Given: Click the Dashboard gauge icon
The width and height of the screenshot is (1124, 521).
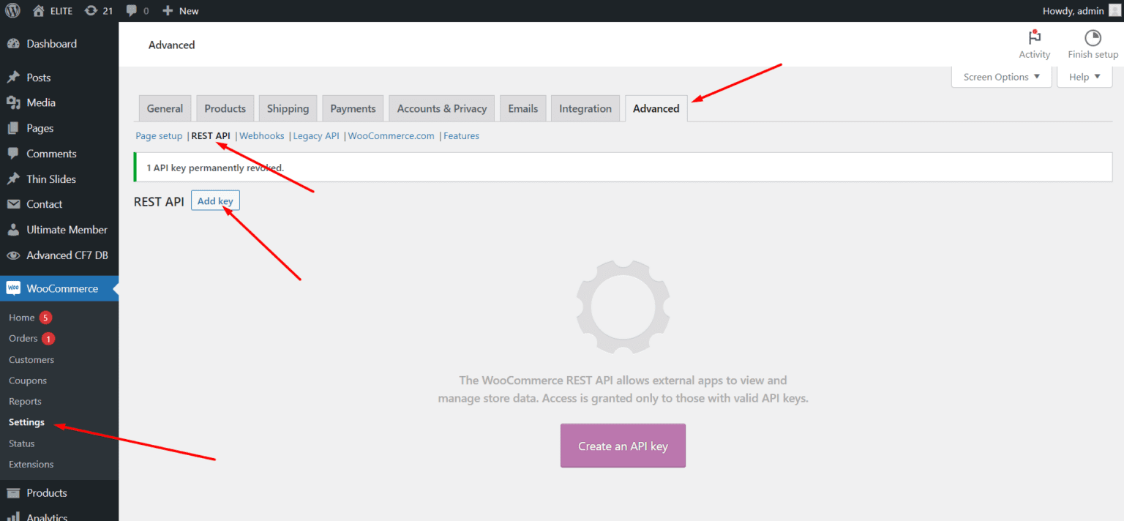Looking at the screenshot, I should point(13,44).
